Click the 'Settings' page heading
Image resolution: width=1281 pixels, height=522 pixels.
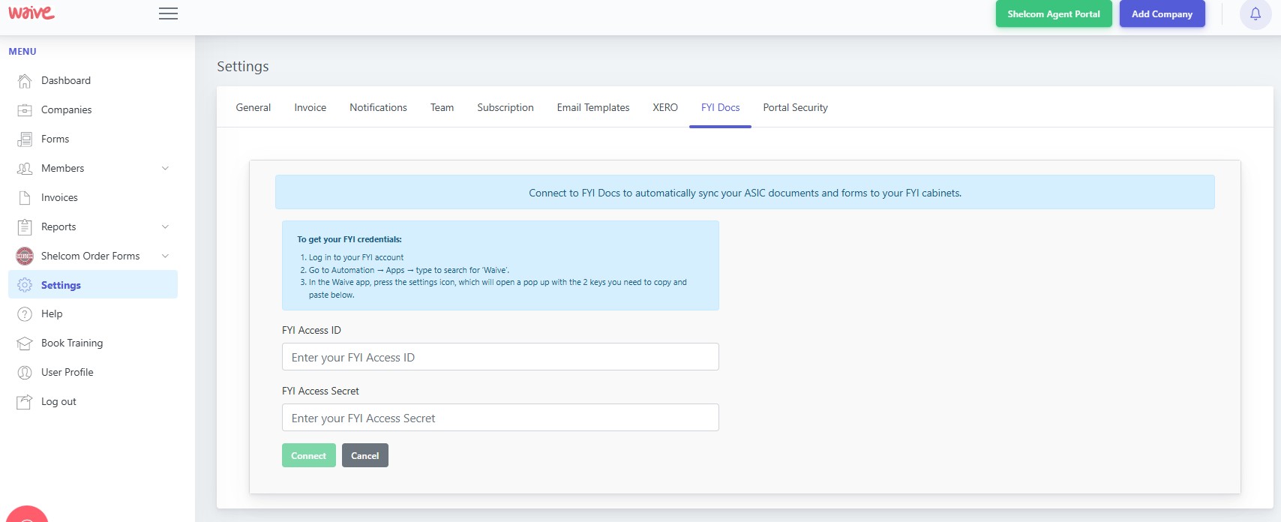coord(243,66)
